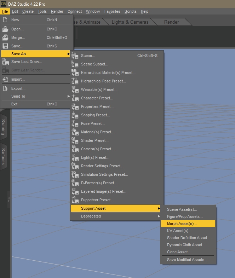Click the Export icon in File menu
This screenshot has width=235, height=278.
(x=5, y=88)
